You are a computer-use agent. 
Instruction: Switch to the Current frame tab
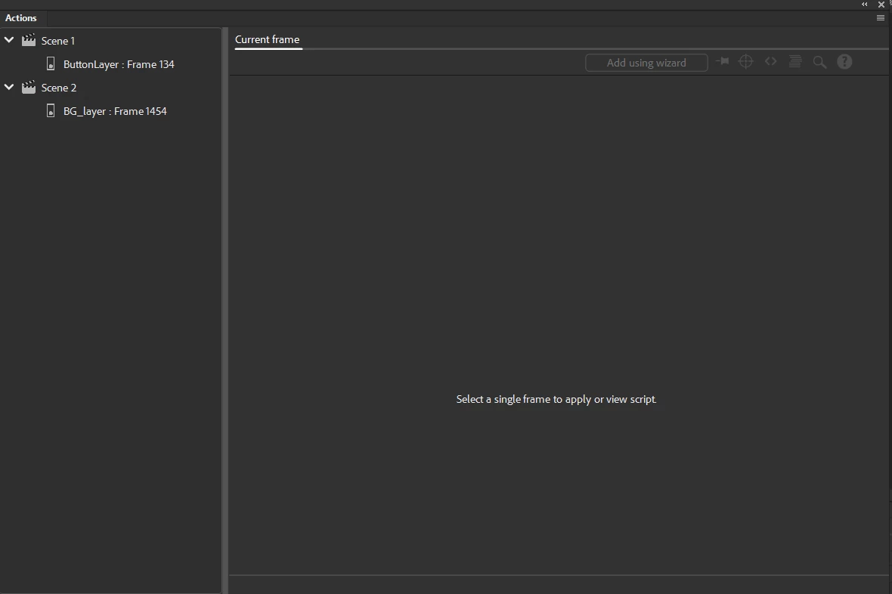[x=268, y=40]
